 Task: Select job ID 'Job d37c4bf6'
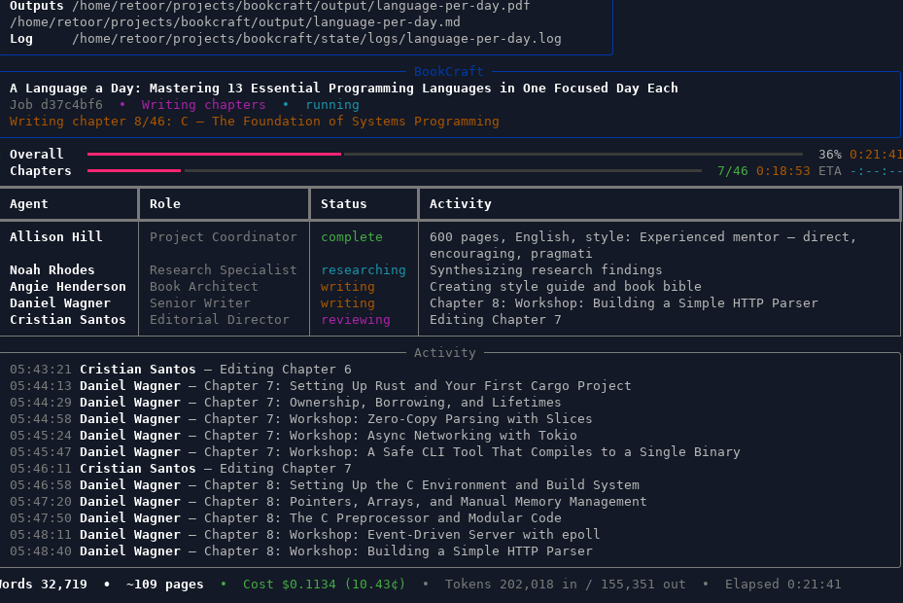click(x=55, y=105)
